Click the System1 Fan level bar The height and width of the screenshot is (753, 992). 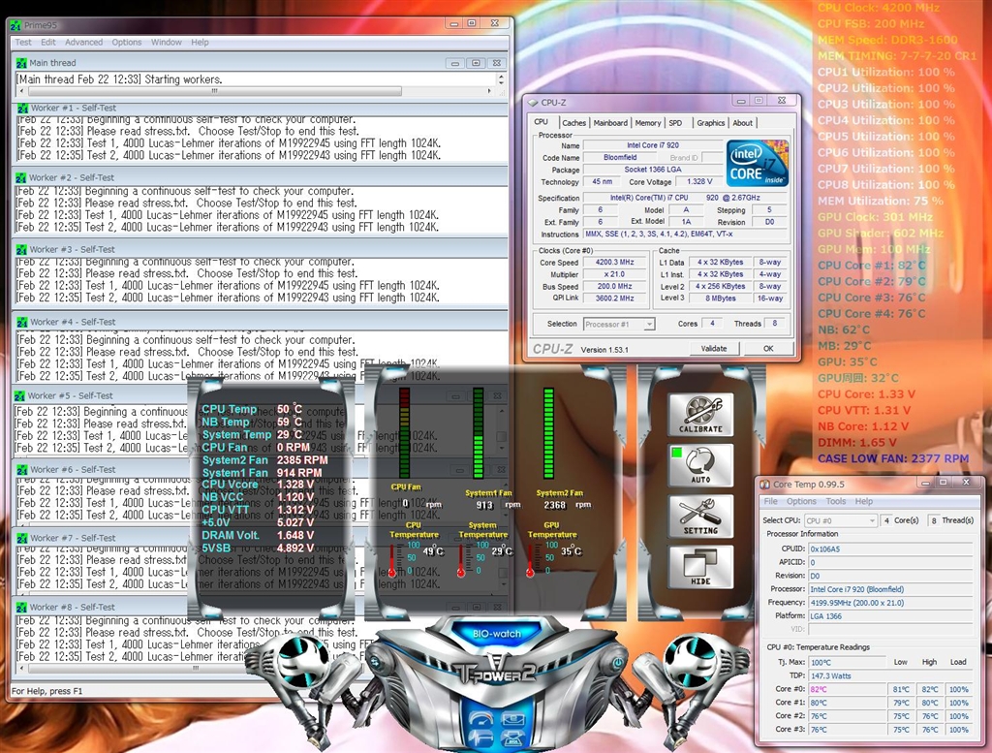pos(479,433)
